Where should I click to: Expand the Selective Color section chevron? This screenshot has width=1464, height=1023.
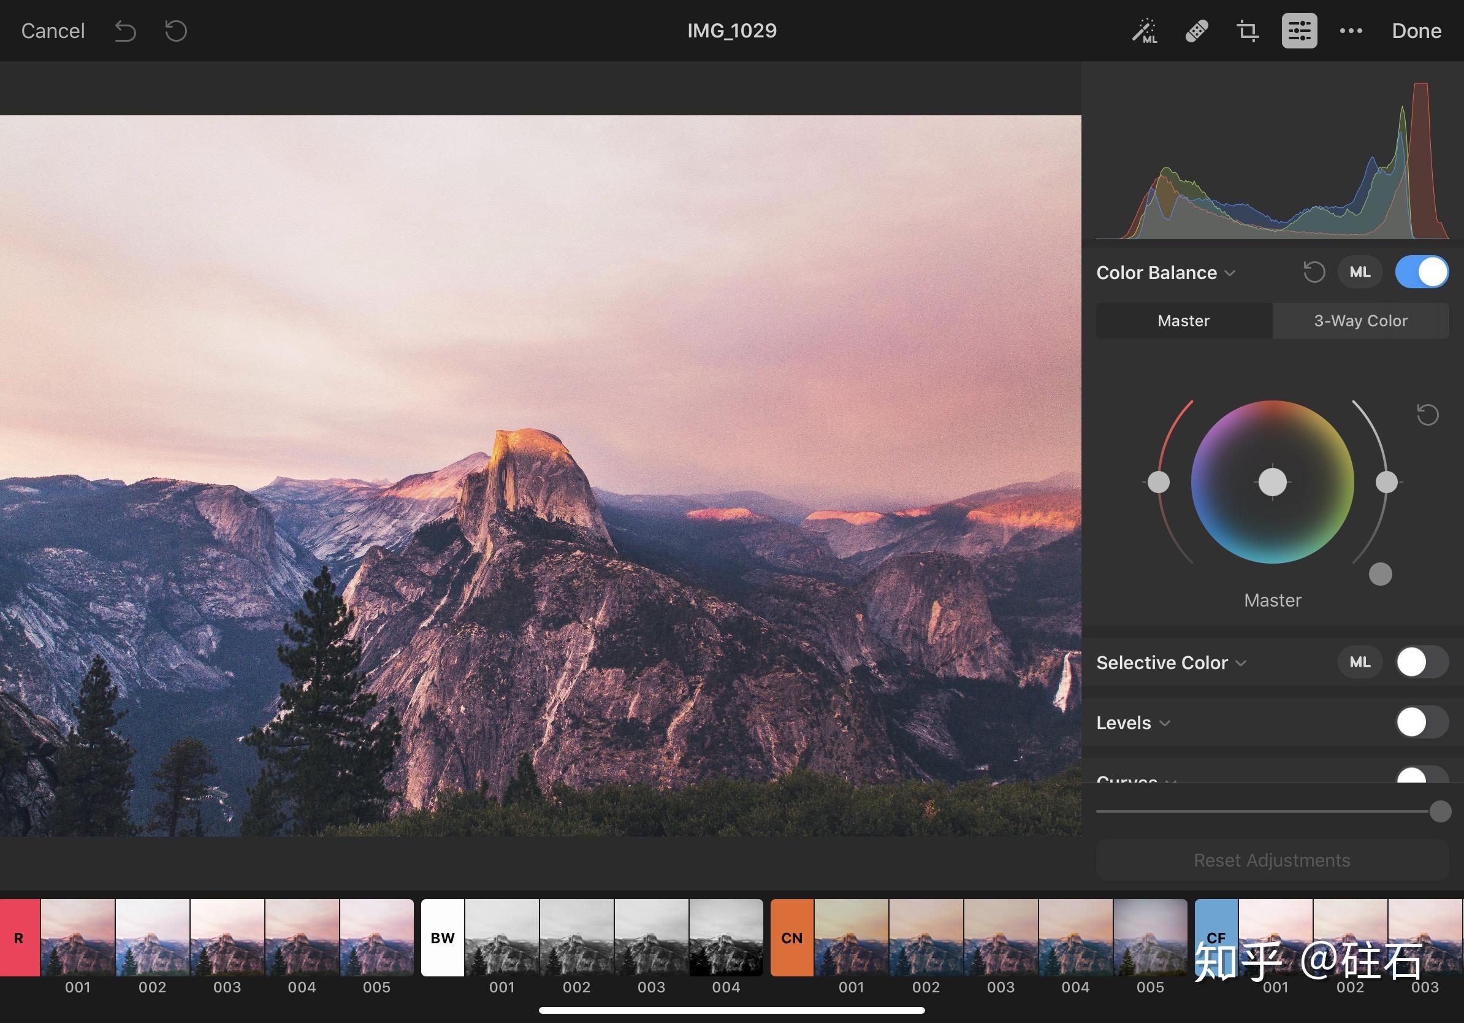(1241, 663)
